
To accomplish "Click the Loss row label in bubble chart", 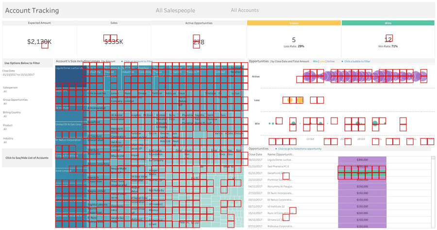I will pos(257,100).
